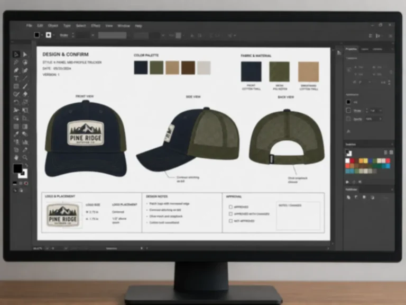Viewport: 406px width, 305px height.
Task: Click navy swatch in Color Palette artwork
Action: coord(141,68)
